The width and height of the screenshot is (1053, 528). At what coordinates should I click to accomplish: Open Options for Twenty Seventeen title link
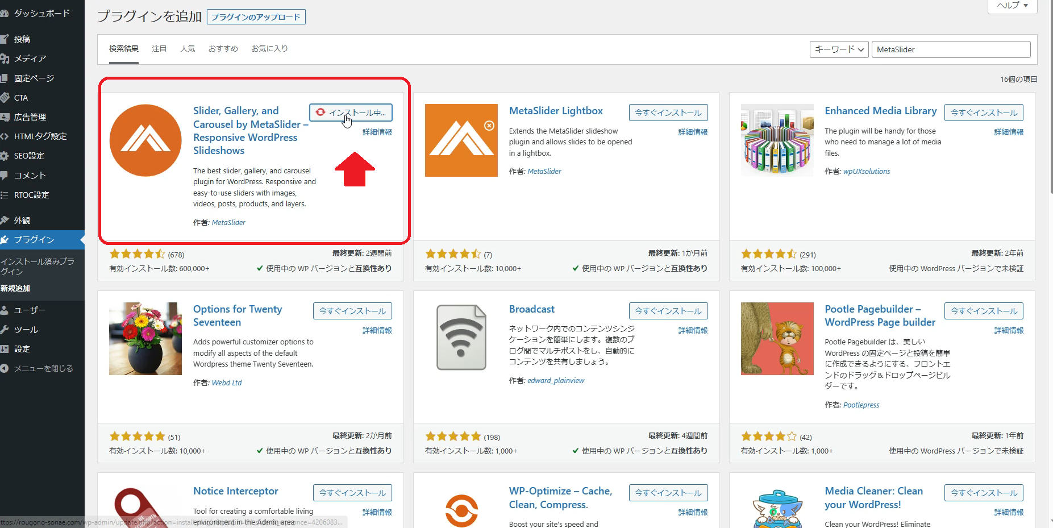tap(238, 315)
